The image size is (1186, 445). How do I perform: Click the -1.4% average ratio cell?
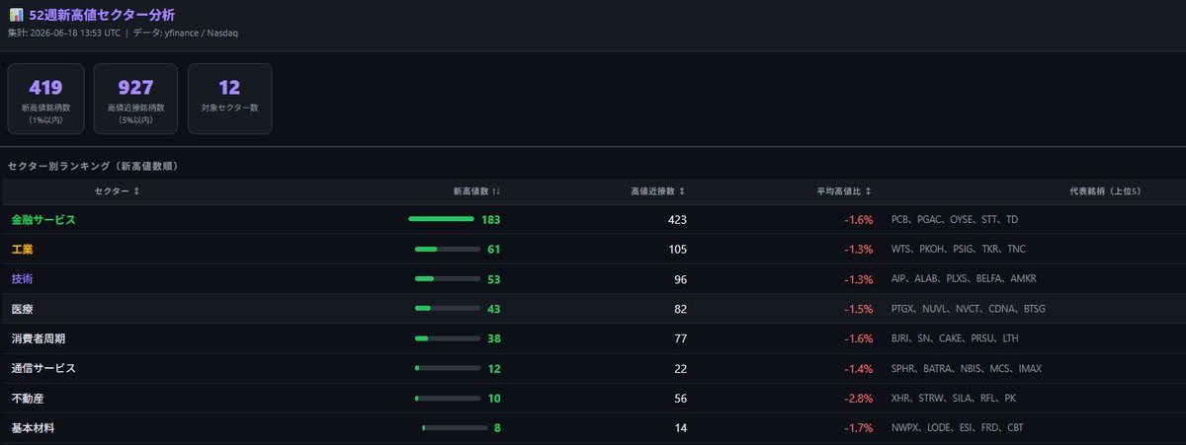click(858, 368)
